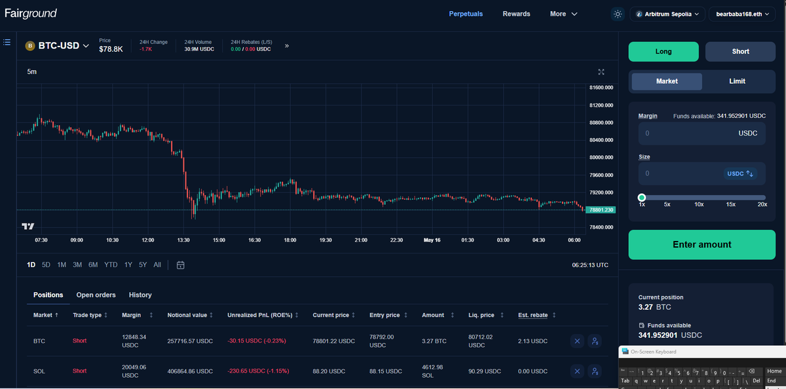786x389 pixels.
Task: Open the market list sidebar icon
Action: point(7,42)
